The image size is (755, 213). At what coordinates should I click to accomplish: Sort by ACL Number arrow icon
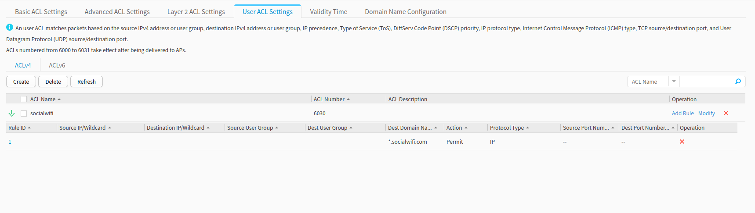coord(348,99)
